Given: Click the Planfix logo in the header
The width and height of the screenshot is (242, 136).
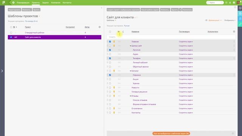Looking at the screenshot, I should click(4, 3).
